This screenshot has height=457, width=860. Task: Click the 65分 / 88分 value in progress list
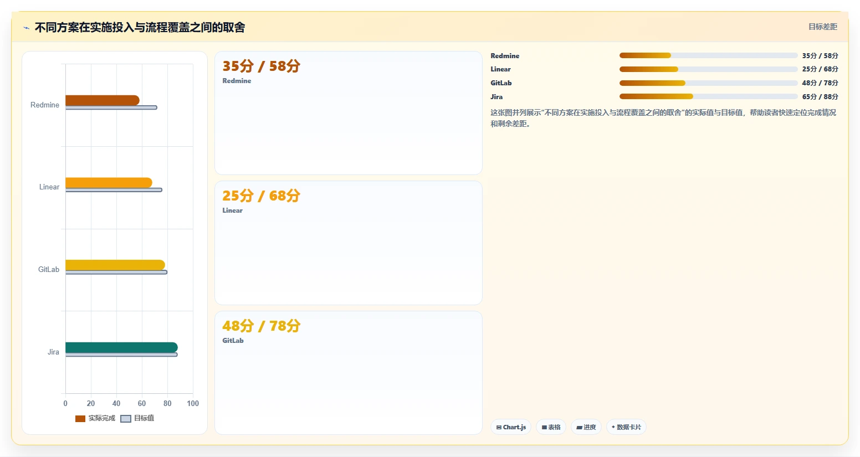click(820, 97)
